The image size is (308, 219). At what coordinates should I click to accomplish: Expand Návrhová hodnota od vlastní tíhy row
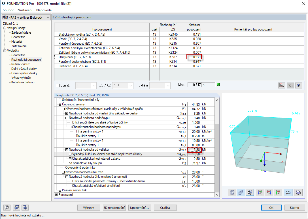coord(67,113)
